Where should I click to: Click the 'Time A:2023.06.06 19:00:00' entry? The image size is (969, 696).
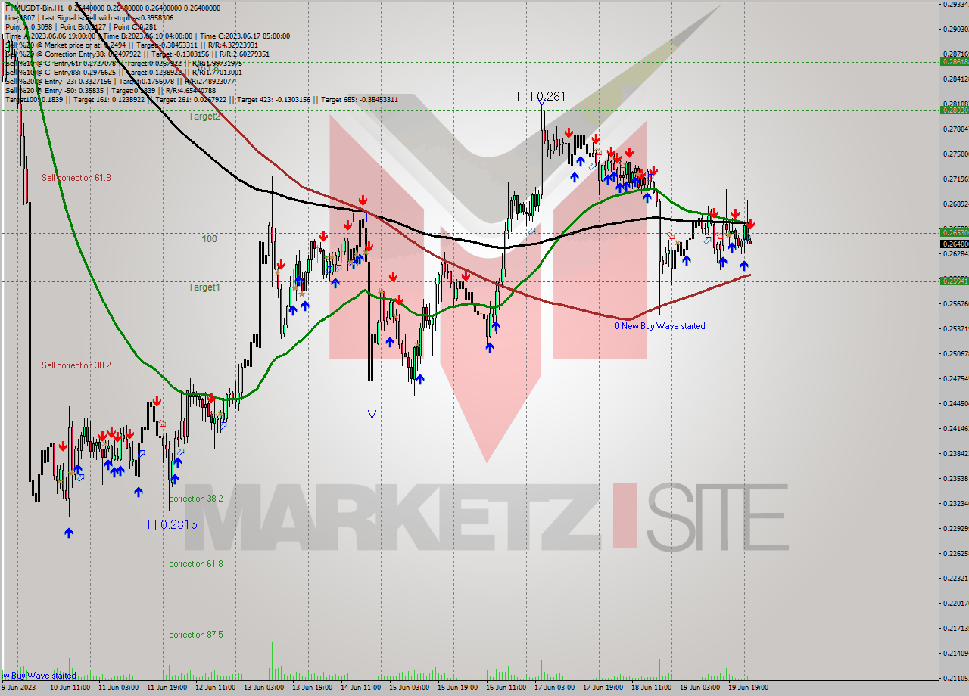(x=50, y=36)
